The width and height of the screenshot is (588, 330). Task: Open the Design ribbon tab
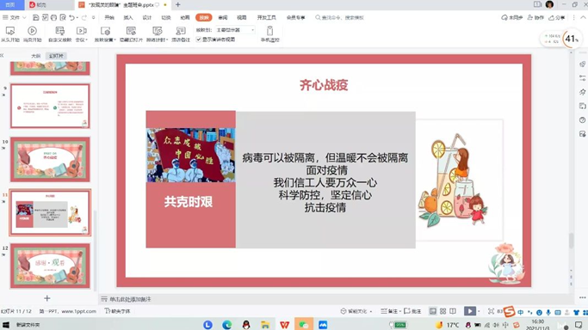147,17
